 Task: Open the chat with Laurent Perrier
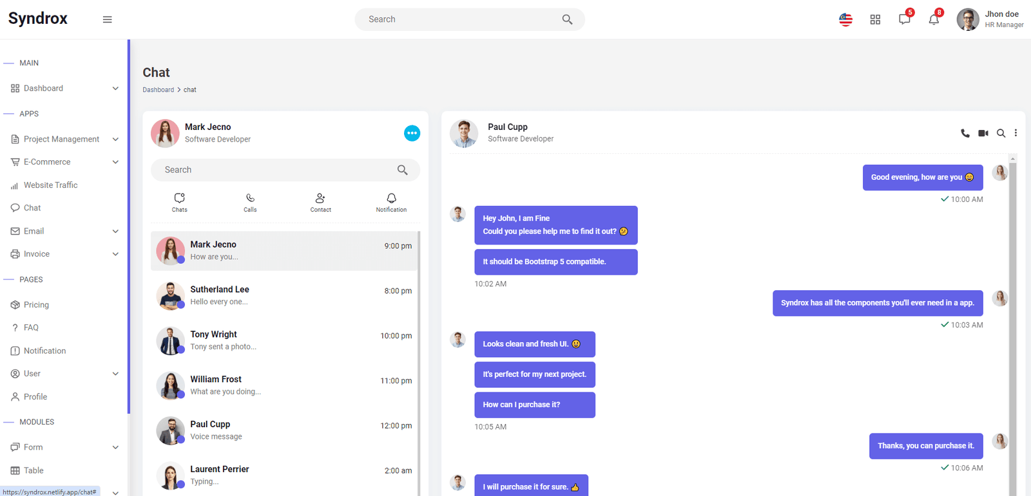tap(284, 476)
